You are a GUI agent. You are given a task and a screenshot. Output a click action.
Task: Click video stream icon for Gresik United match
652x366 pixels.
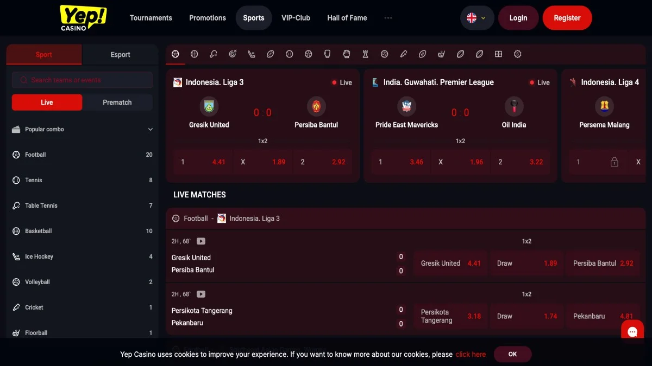click(x=201, y=241)
